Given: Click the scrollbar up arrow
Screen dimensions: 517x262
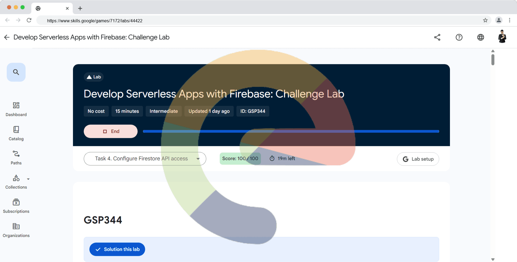Looking at the screenshot, I should pos(493,51).
